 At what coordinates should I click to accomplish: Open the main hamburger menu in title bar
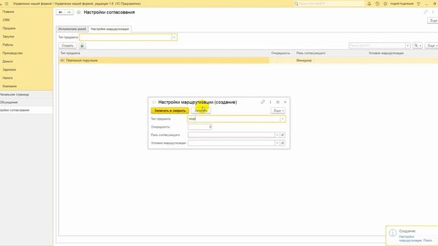(x=7, y=3)
